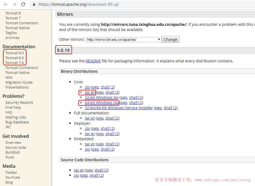Viewport: 255px width, 186px height.
Task: Open Tomcat 8.5 documentation
Action: (x=15, y=58)
